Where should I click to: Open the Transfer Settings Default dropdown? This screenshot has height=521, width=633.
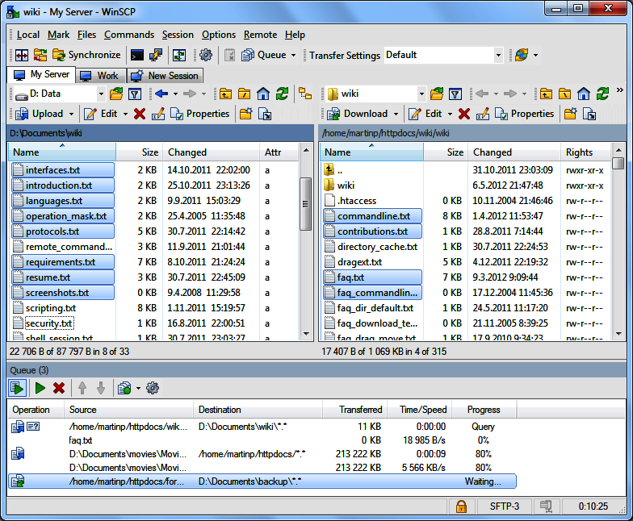[499, 55]
